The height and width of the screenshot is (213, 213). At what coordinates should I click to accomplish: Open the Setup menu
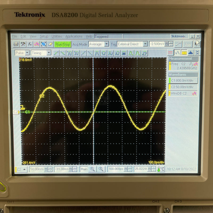point(44,36)
